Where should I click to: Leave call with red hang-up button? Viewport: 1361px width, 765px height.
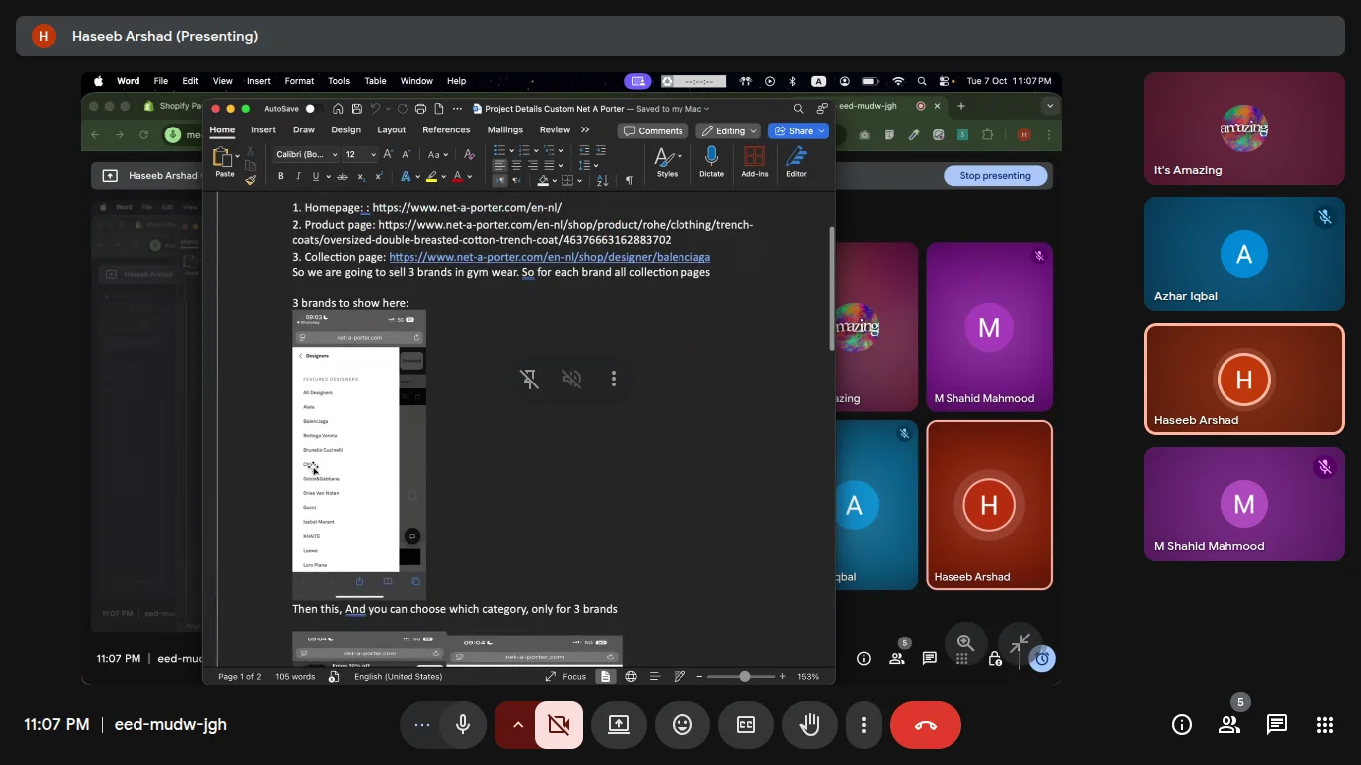(x=926, y=725)
